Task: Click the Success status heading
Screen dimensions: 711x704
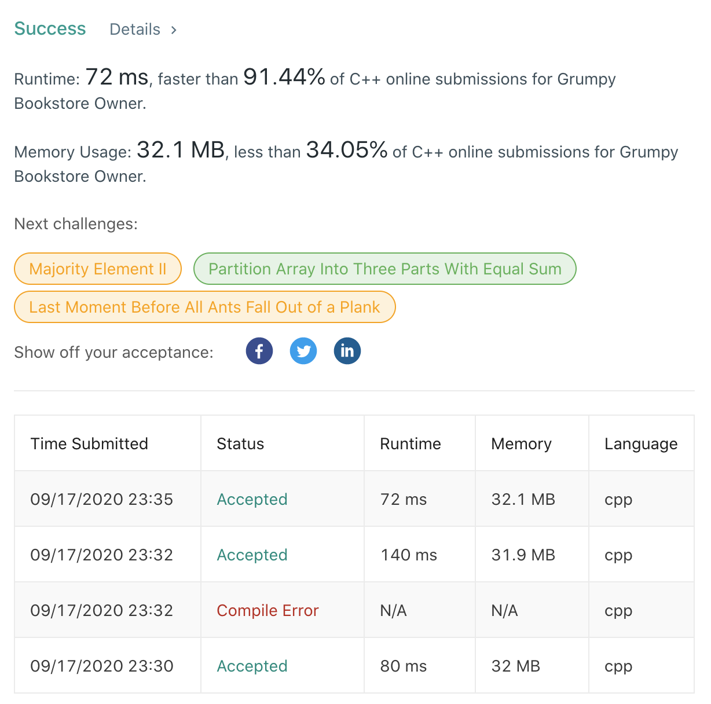Action: 50,28
